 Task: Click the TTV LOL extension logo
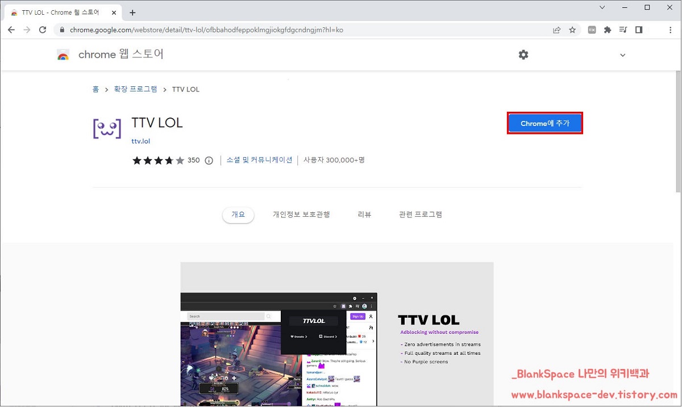107,129
